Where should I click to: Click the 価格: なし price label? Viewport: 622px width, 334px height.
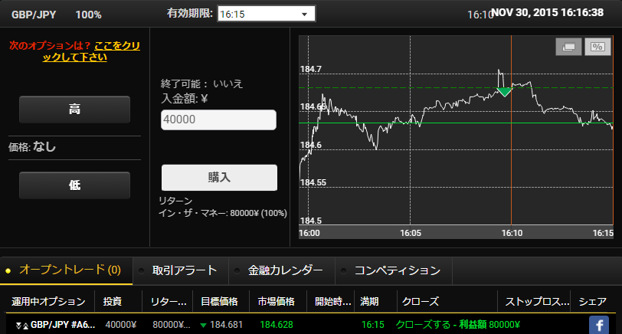[x=32, y=147]
